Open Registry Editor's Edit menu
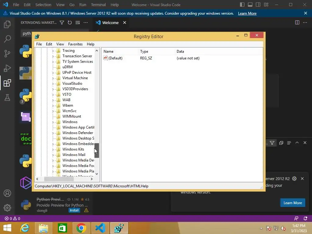Screen dimensions: 312x234 (49, 44)
